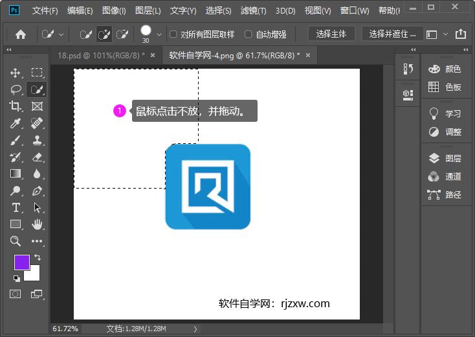Image resolution: width=475 pixels, height=337 pixels.
Task: Select the Quick Selection tool in toolbox
Action: [37, 90]
